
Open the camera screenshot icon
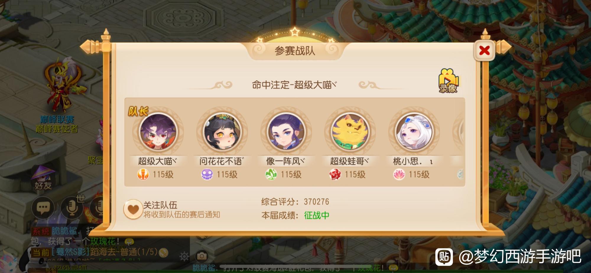(x=202, y=256)
